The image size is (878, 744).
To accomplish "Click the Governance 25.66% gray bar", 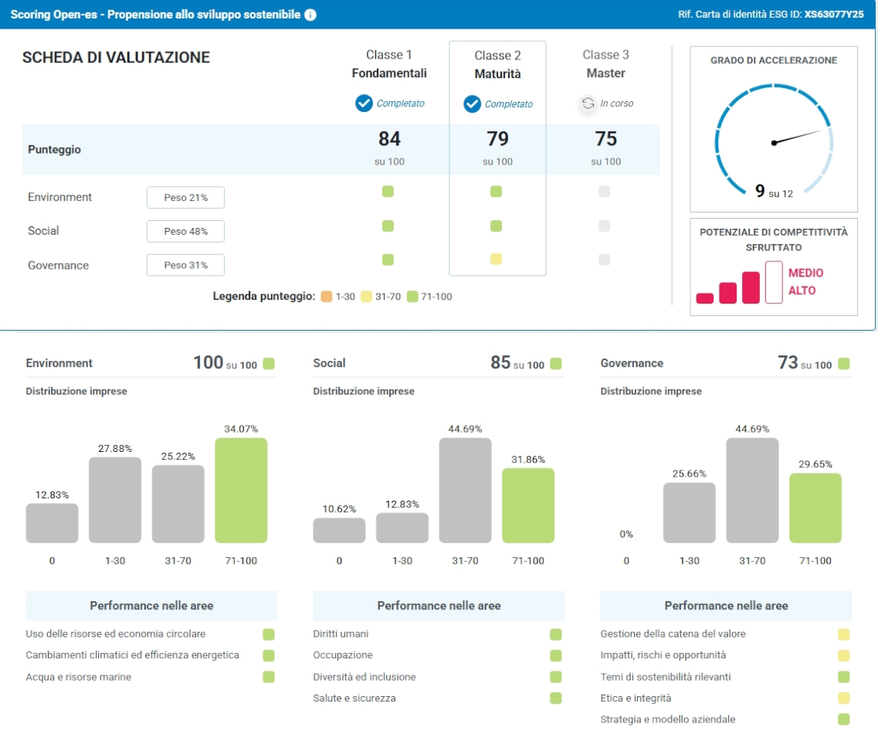I will (690, 513).
